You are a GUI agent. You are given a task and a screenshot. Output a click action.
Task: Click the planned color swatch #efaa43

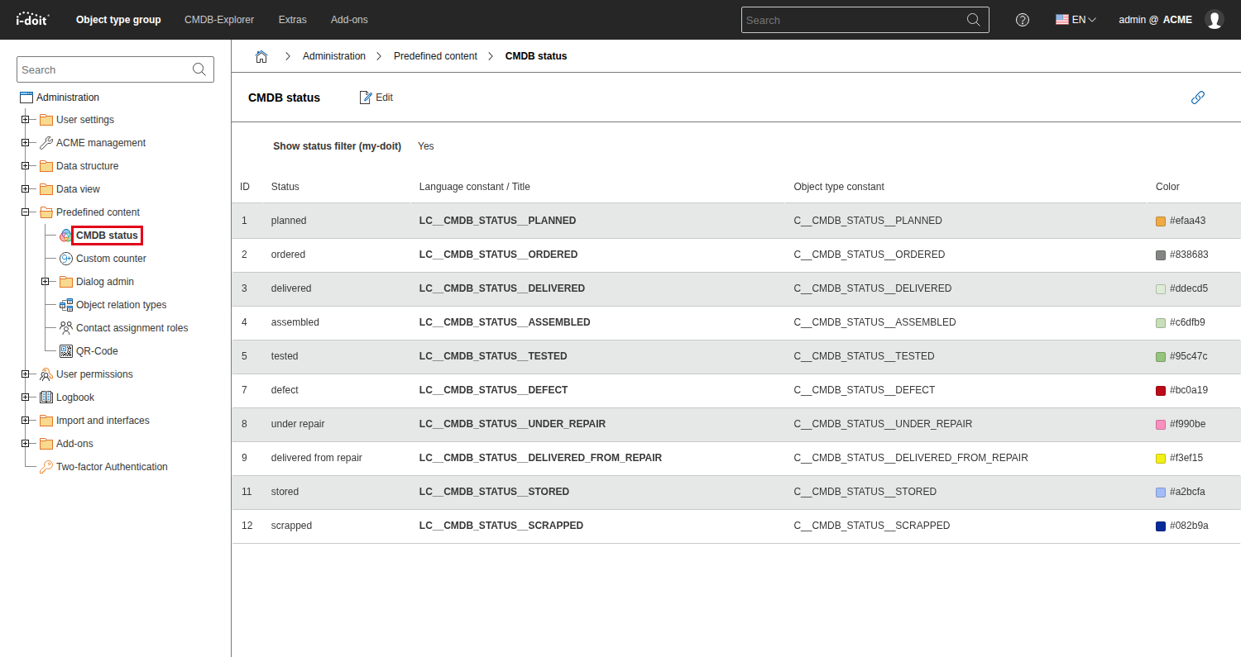click(x=1161, y=221)
